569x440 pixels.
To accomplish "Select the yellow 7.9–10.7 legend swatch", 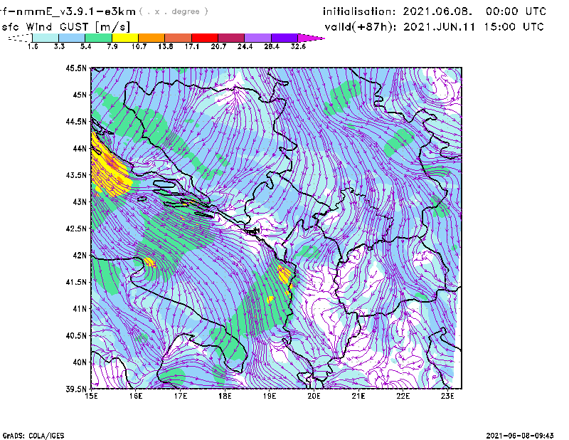I will click(125, 38).
